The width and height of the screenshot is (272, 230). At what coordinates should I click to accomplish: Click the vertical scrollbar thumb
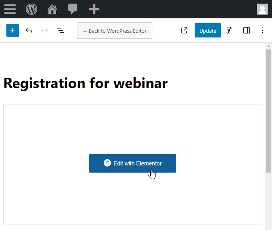tap(268, 111)
